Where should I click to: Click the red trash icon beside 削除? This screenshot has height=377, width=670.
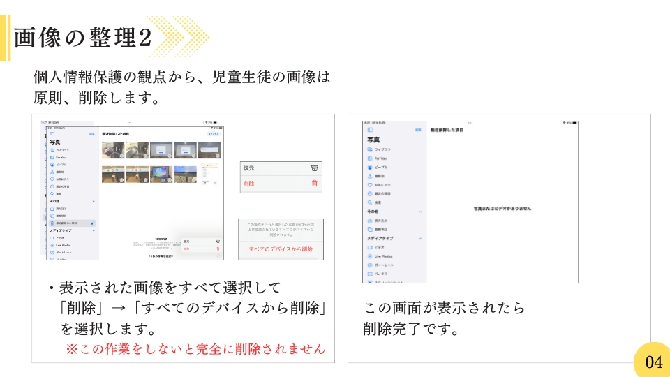point(314,184)
